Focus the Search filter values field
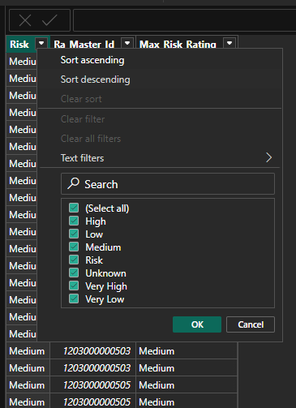 tap(168, 184)
